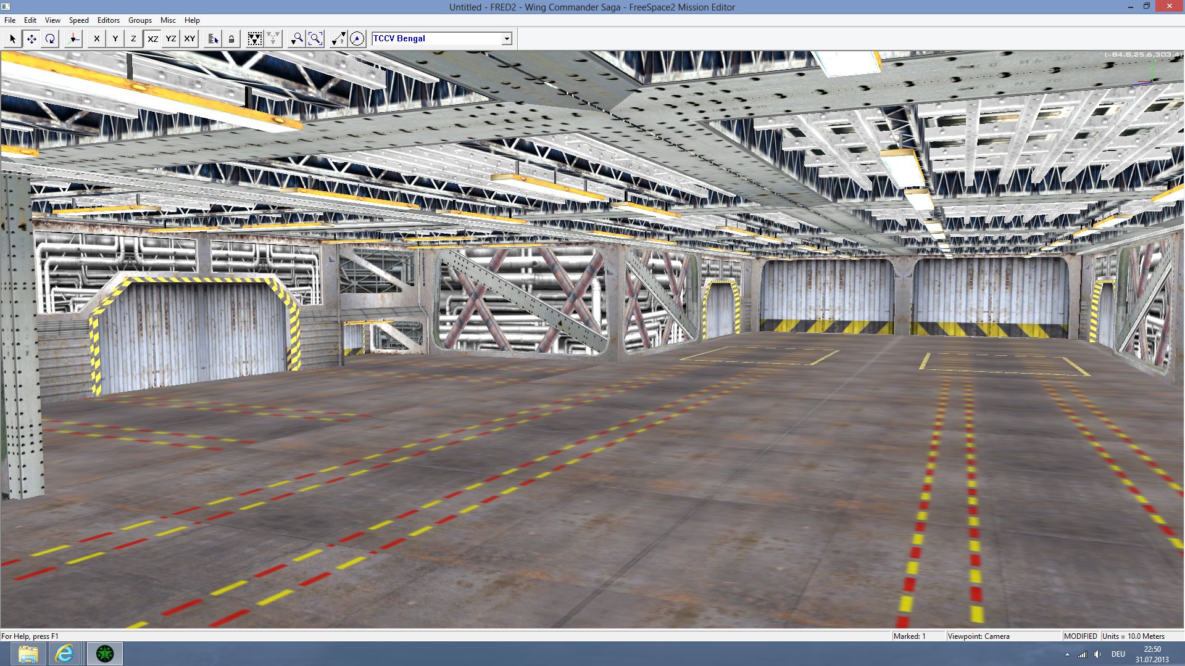This screenshot has width=1185, height=666.
Task: Open the Editors menu
Action: pos(108,20)
